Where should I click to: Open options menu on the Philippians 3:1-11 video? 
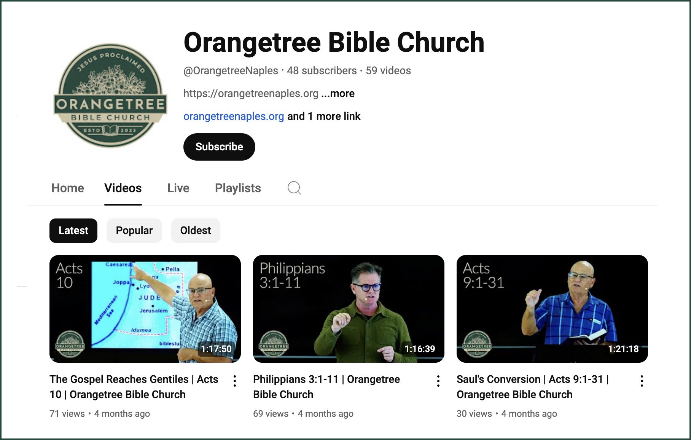(x=438, y=380)
